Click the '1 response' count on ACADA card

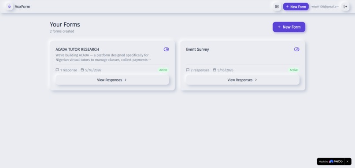[69, 70]
